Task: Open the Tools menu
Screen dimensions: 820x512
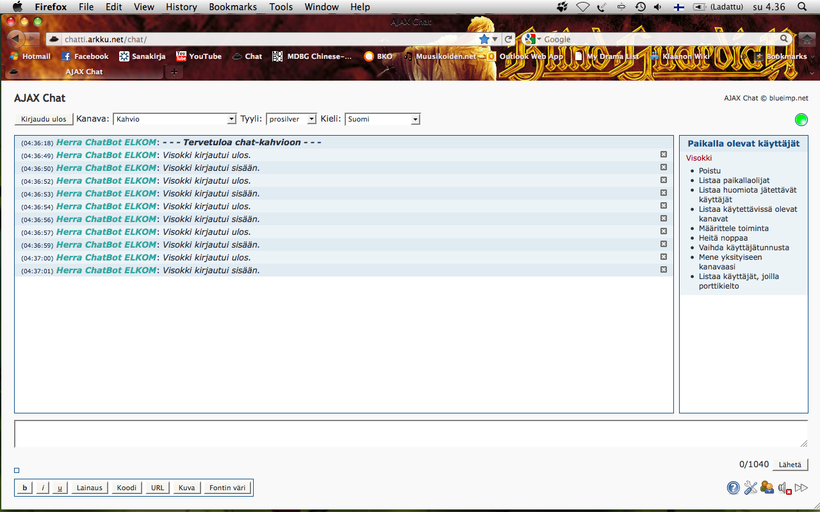Action: coord(281,7)
